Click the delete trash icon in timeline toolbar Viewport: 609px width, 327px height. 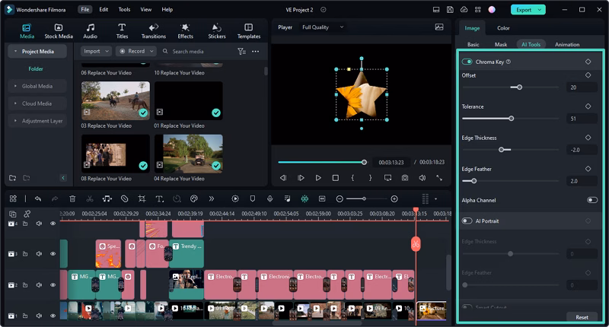[72, 198]
